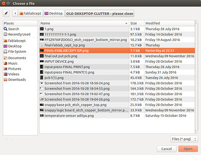
Task: Sort files by the Size column
Action: pyautogui.click(x=136, y=23)
